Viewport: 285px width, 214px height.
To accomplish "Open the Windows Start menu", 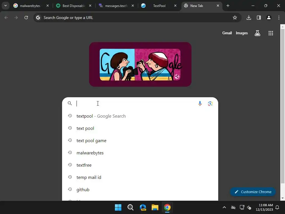I will pyautogui.click(x=118, y=207).
